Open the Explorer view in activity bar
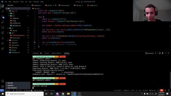This screenshot has width=171, height=96. click(3, 6)
